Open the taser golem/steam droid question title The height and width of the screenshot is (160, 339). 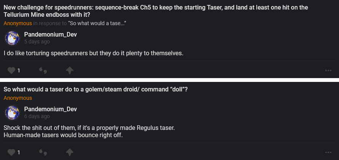(95, 90)
